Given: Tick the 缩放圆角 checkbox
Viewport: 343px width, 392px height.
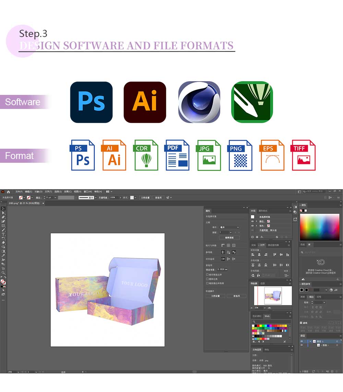Looking at the screenshot, I should (207, 279).
